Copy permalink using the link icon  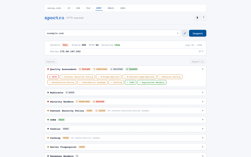click(x=185, y=33)
